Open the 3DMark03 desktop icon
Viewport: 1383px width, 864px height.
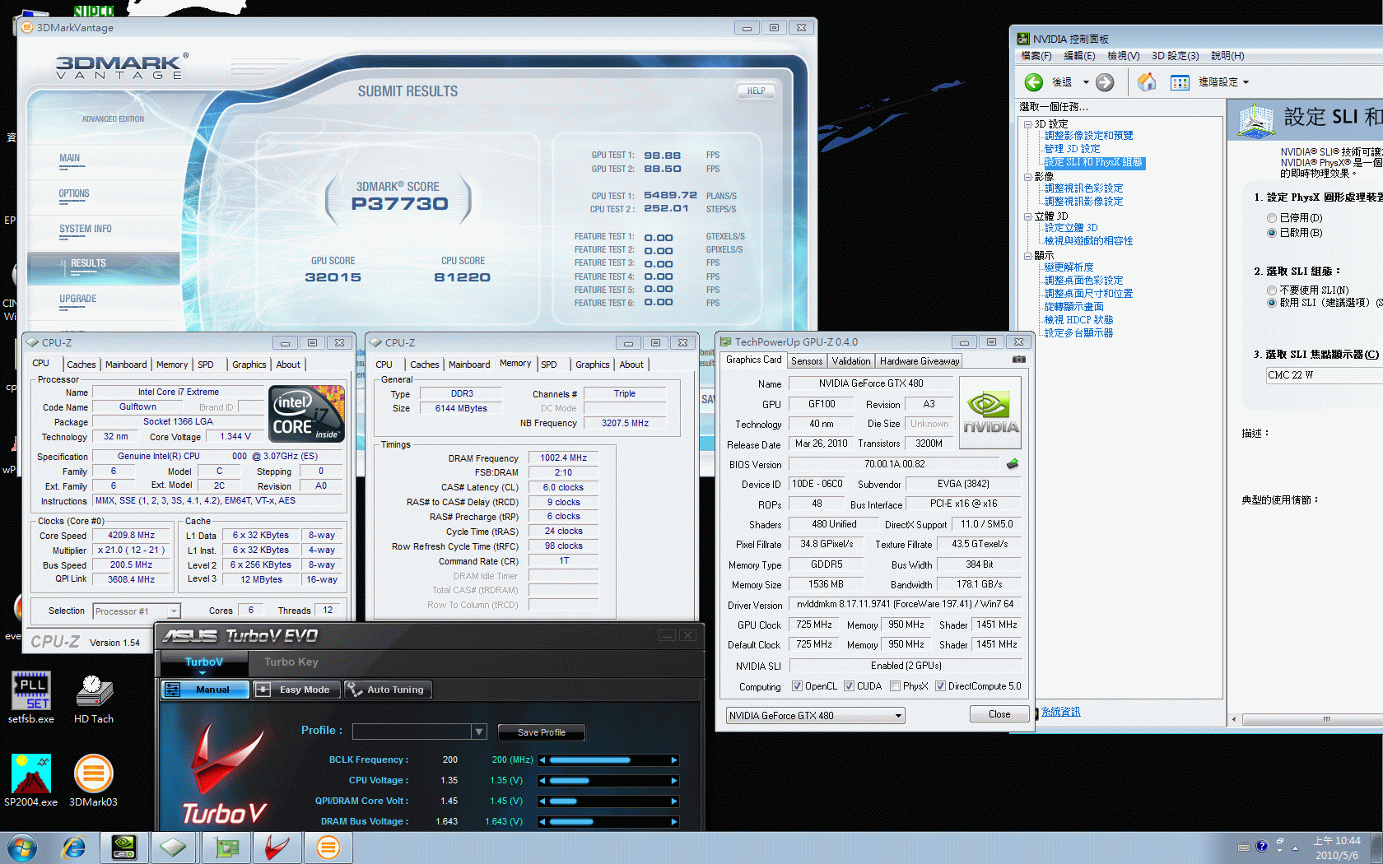(x=93, y=780)
